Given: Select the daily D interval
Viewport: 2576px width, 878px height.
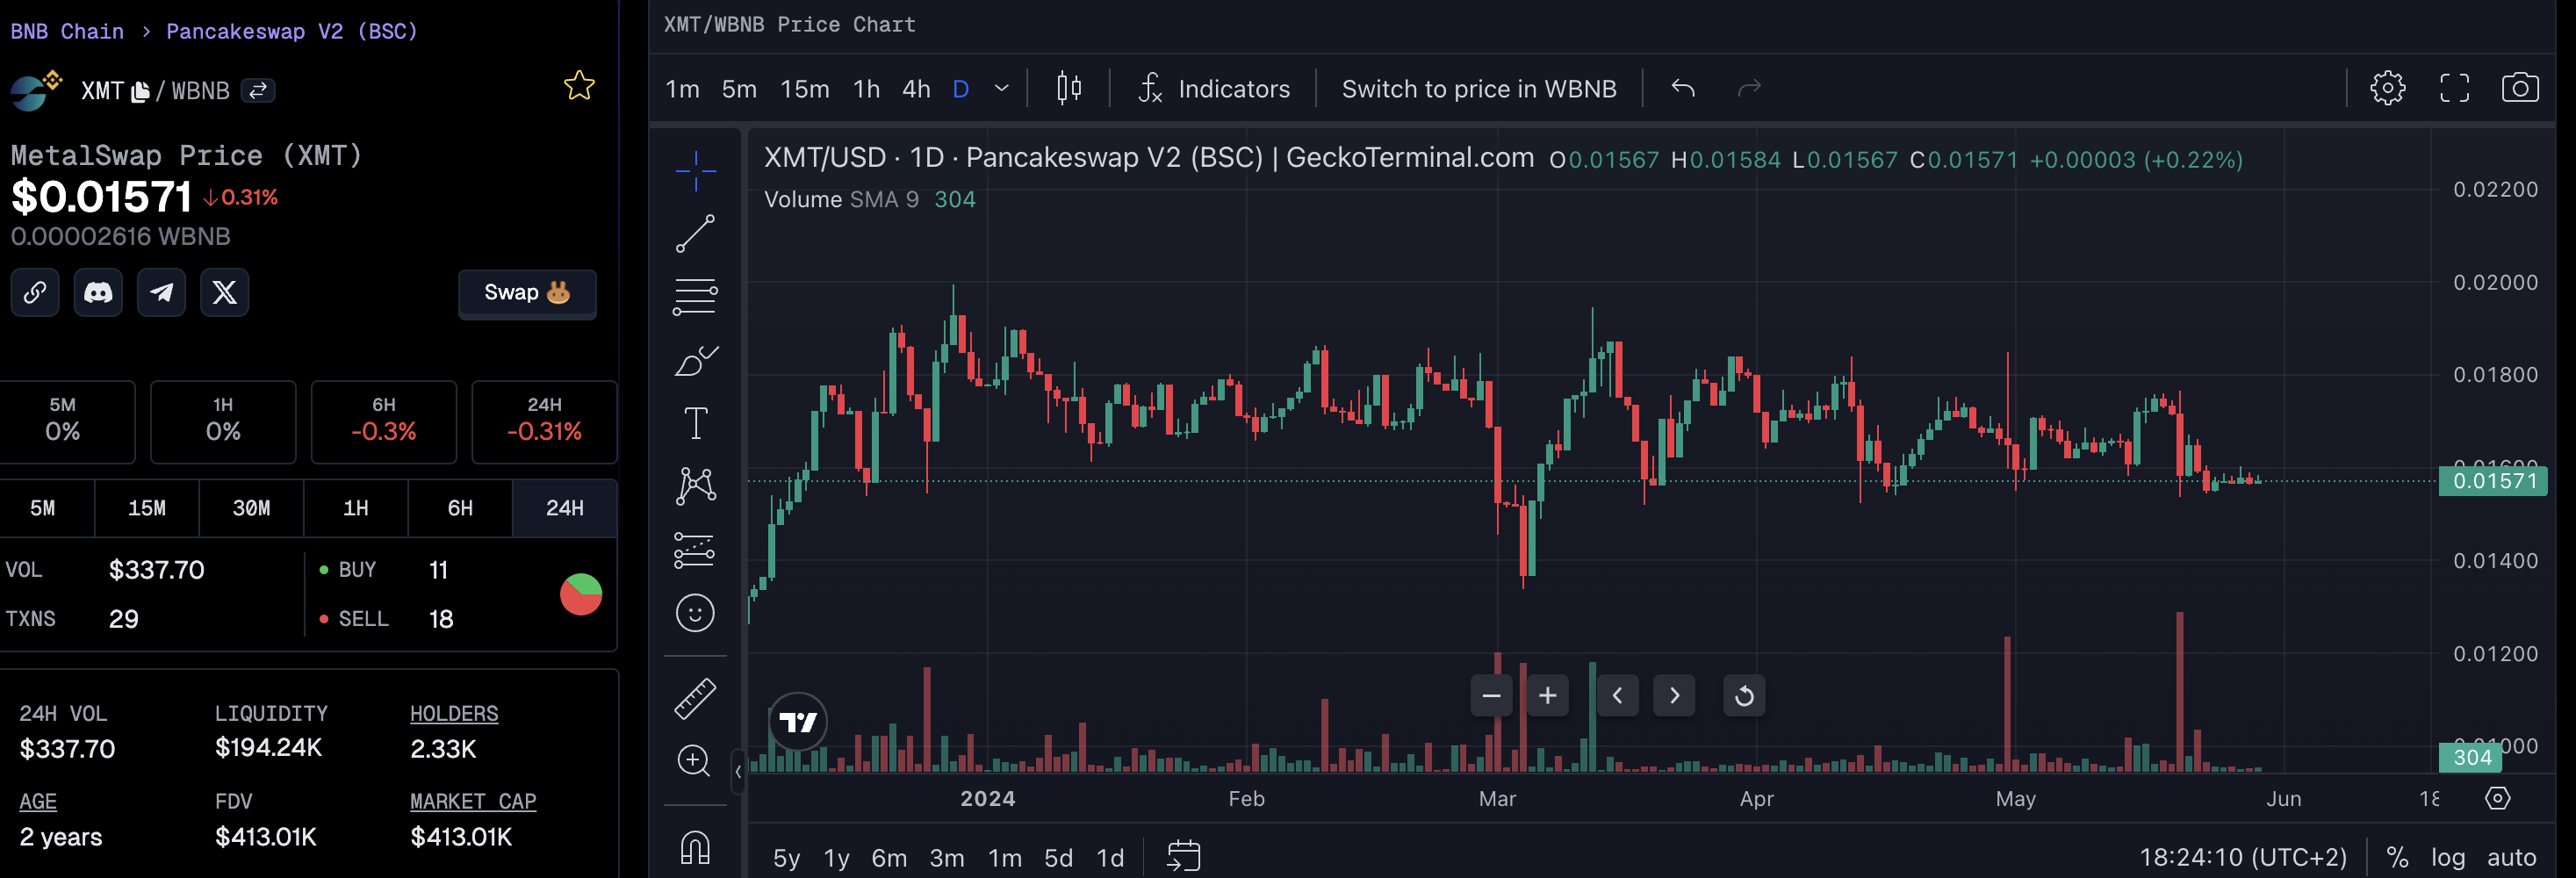Looking at the screenshot, I should coord(960,89).
